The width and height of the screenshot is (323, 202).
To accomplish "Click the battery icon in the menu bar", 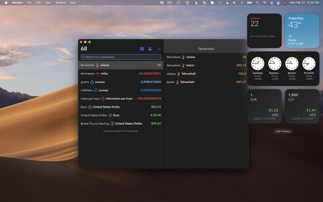I will pyautogui.click(x=250, y=3).
